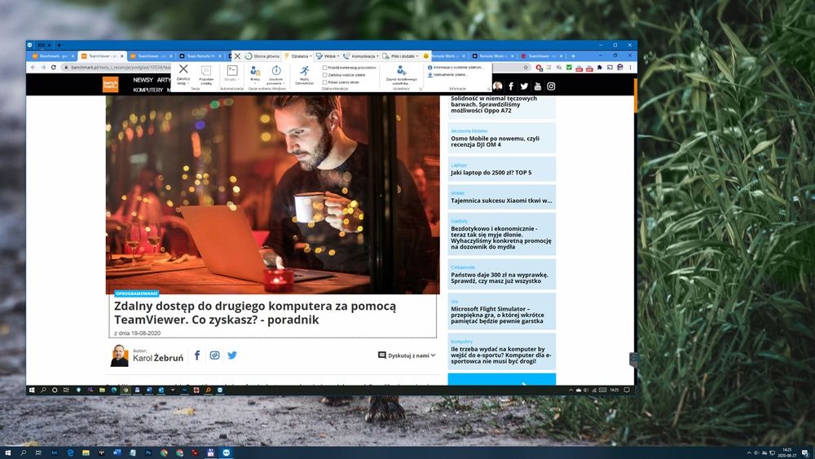Screen dimensions: 815x459
Task: Open a new browser tab with plus
Action: tap(573, 56)
